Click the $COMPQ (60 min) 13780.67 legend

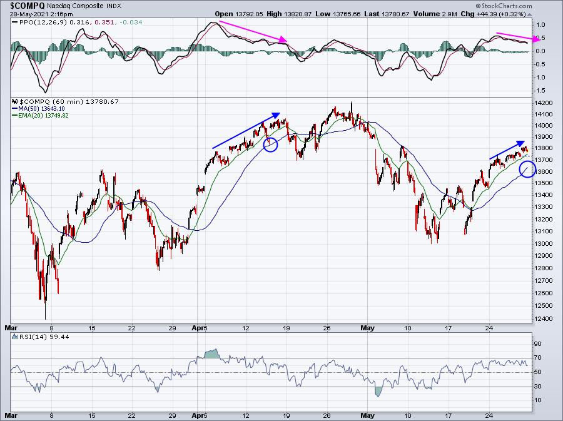pos(69,101)
